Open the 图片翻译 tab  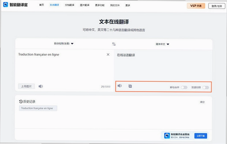(85, 5)
